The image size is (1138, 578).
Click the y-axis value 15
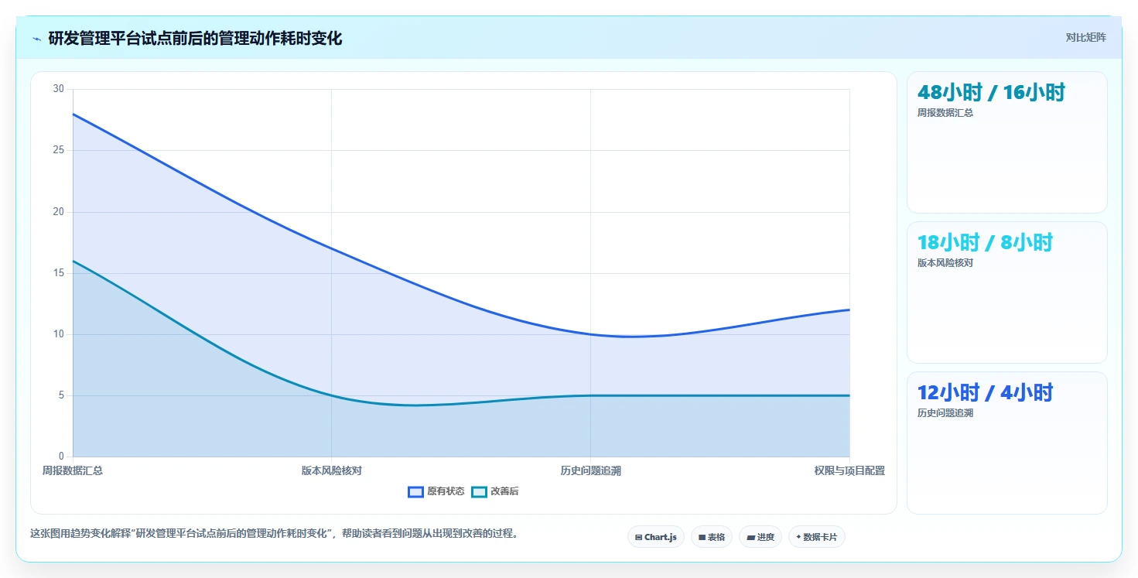coord(59,273)
